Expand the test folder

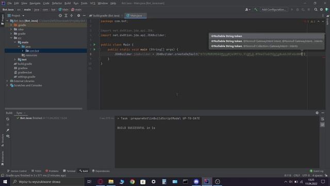coord(15,59)
